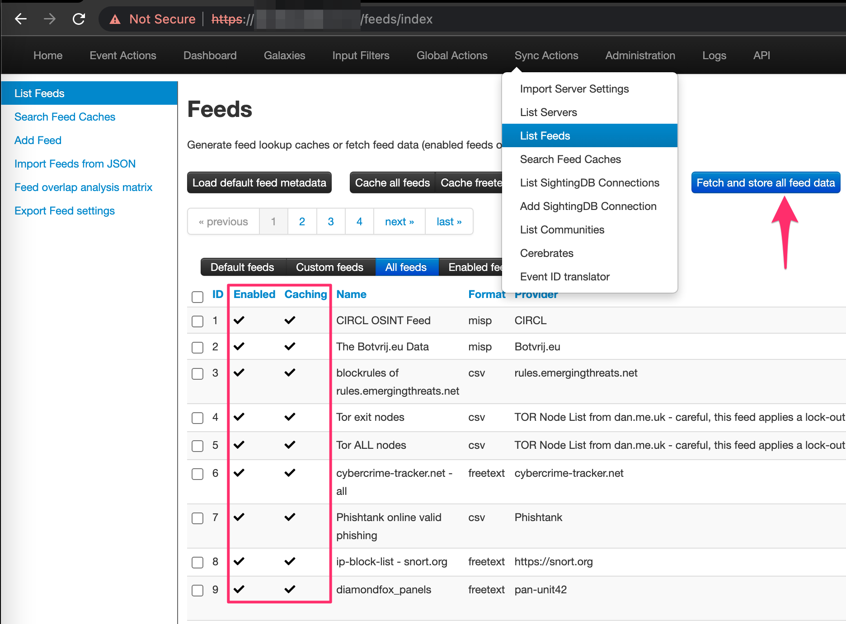Check the checkbox for CIRCL OSINT Feed

point(197,321)
